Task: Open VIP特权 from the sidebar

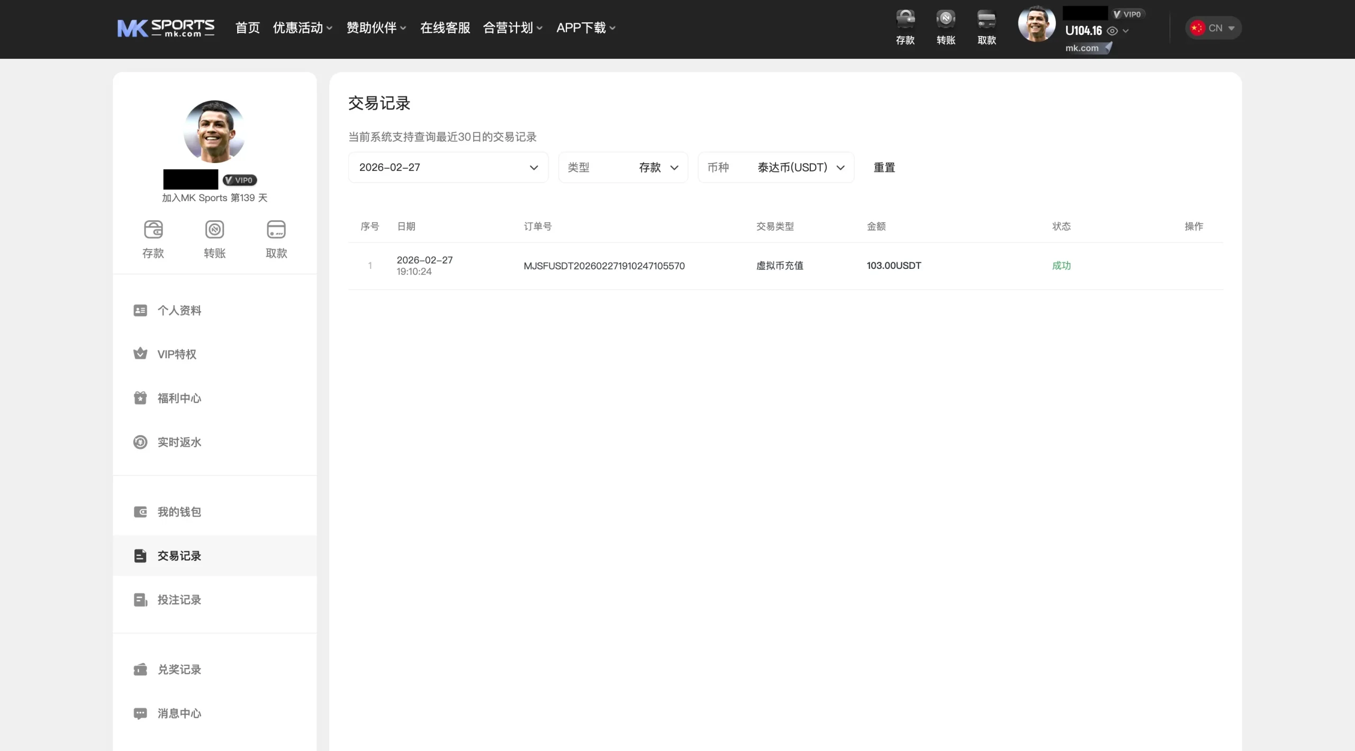Action: (176, 354)
